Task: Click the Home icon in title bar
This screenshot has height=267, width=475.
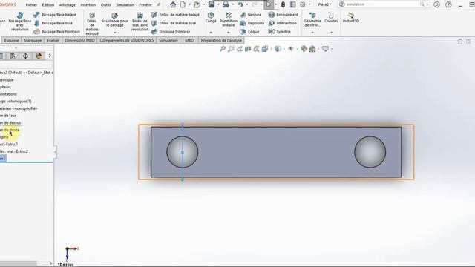Action: pos(173,4)
